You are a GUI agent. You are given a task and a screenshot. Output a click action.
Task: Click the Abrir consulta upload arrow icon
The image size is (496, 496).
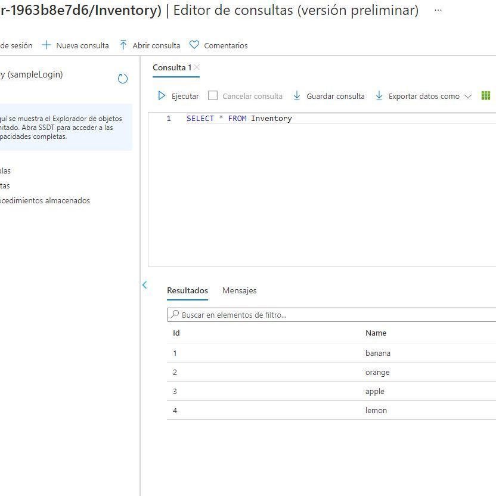point(123,45)
